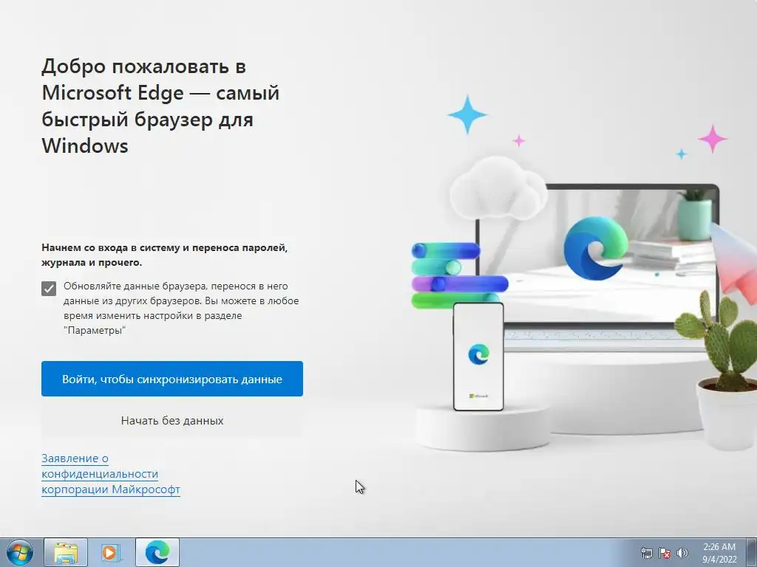Select the Microsoft Edge taskbar icon
The image size is (757, 567).
(x=157, y=552)
